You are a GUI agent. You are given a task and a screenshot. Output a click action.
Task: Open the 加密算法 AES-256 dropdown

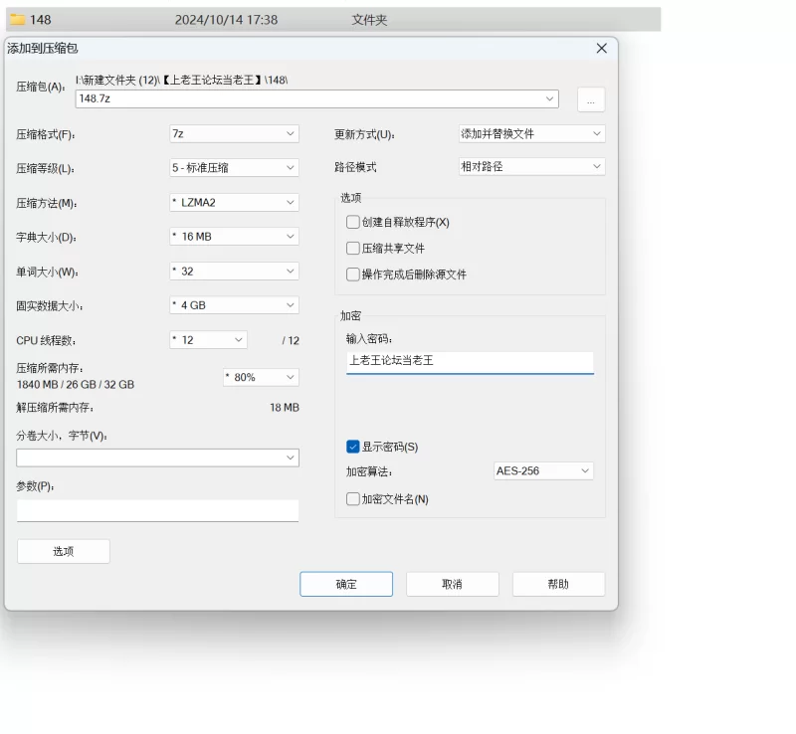pos(543,471)
